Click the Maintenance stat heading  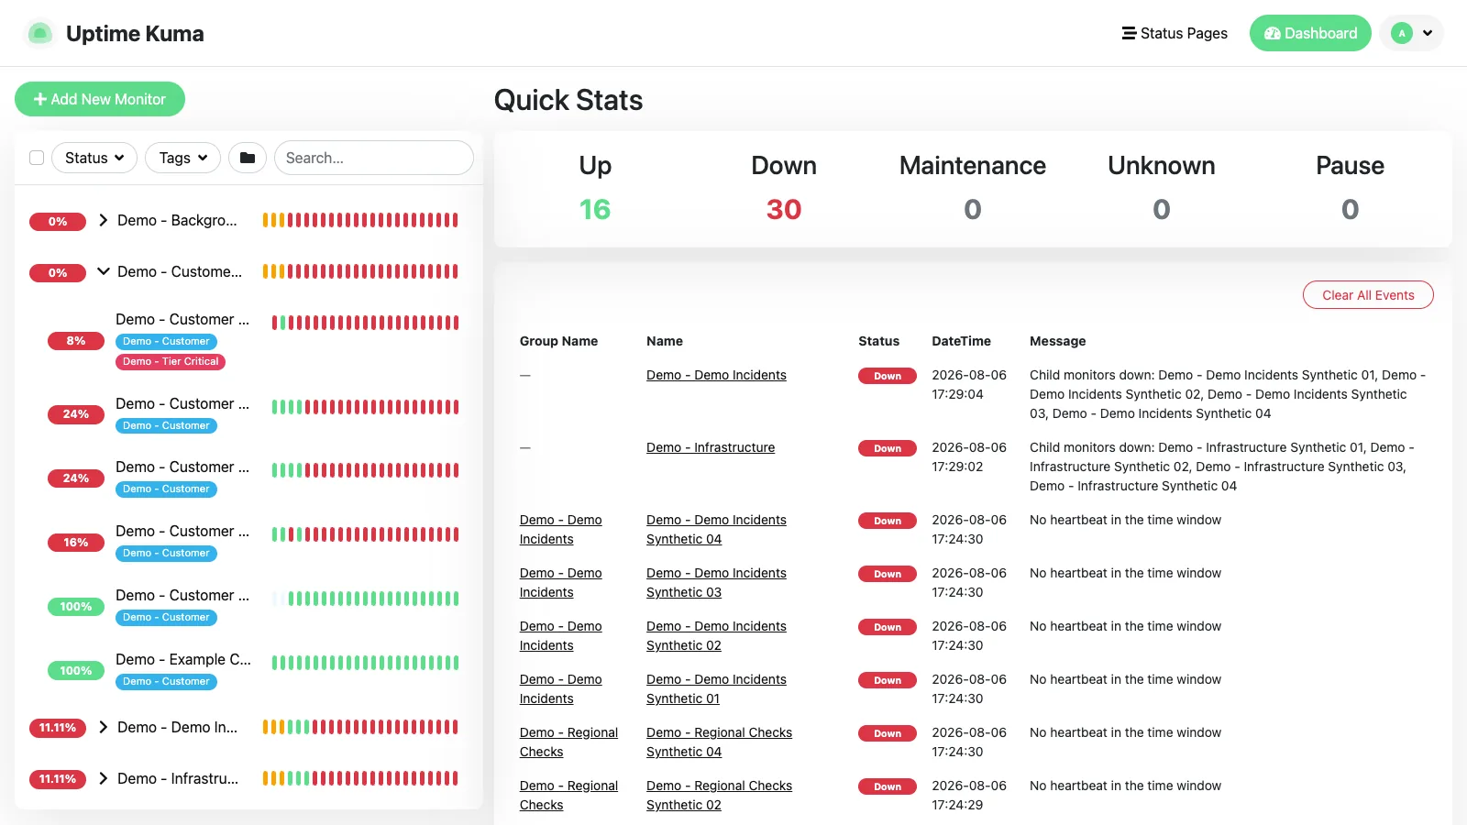(973, 165)
